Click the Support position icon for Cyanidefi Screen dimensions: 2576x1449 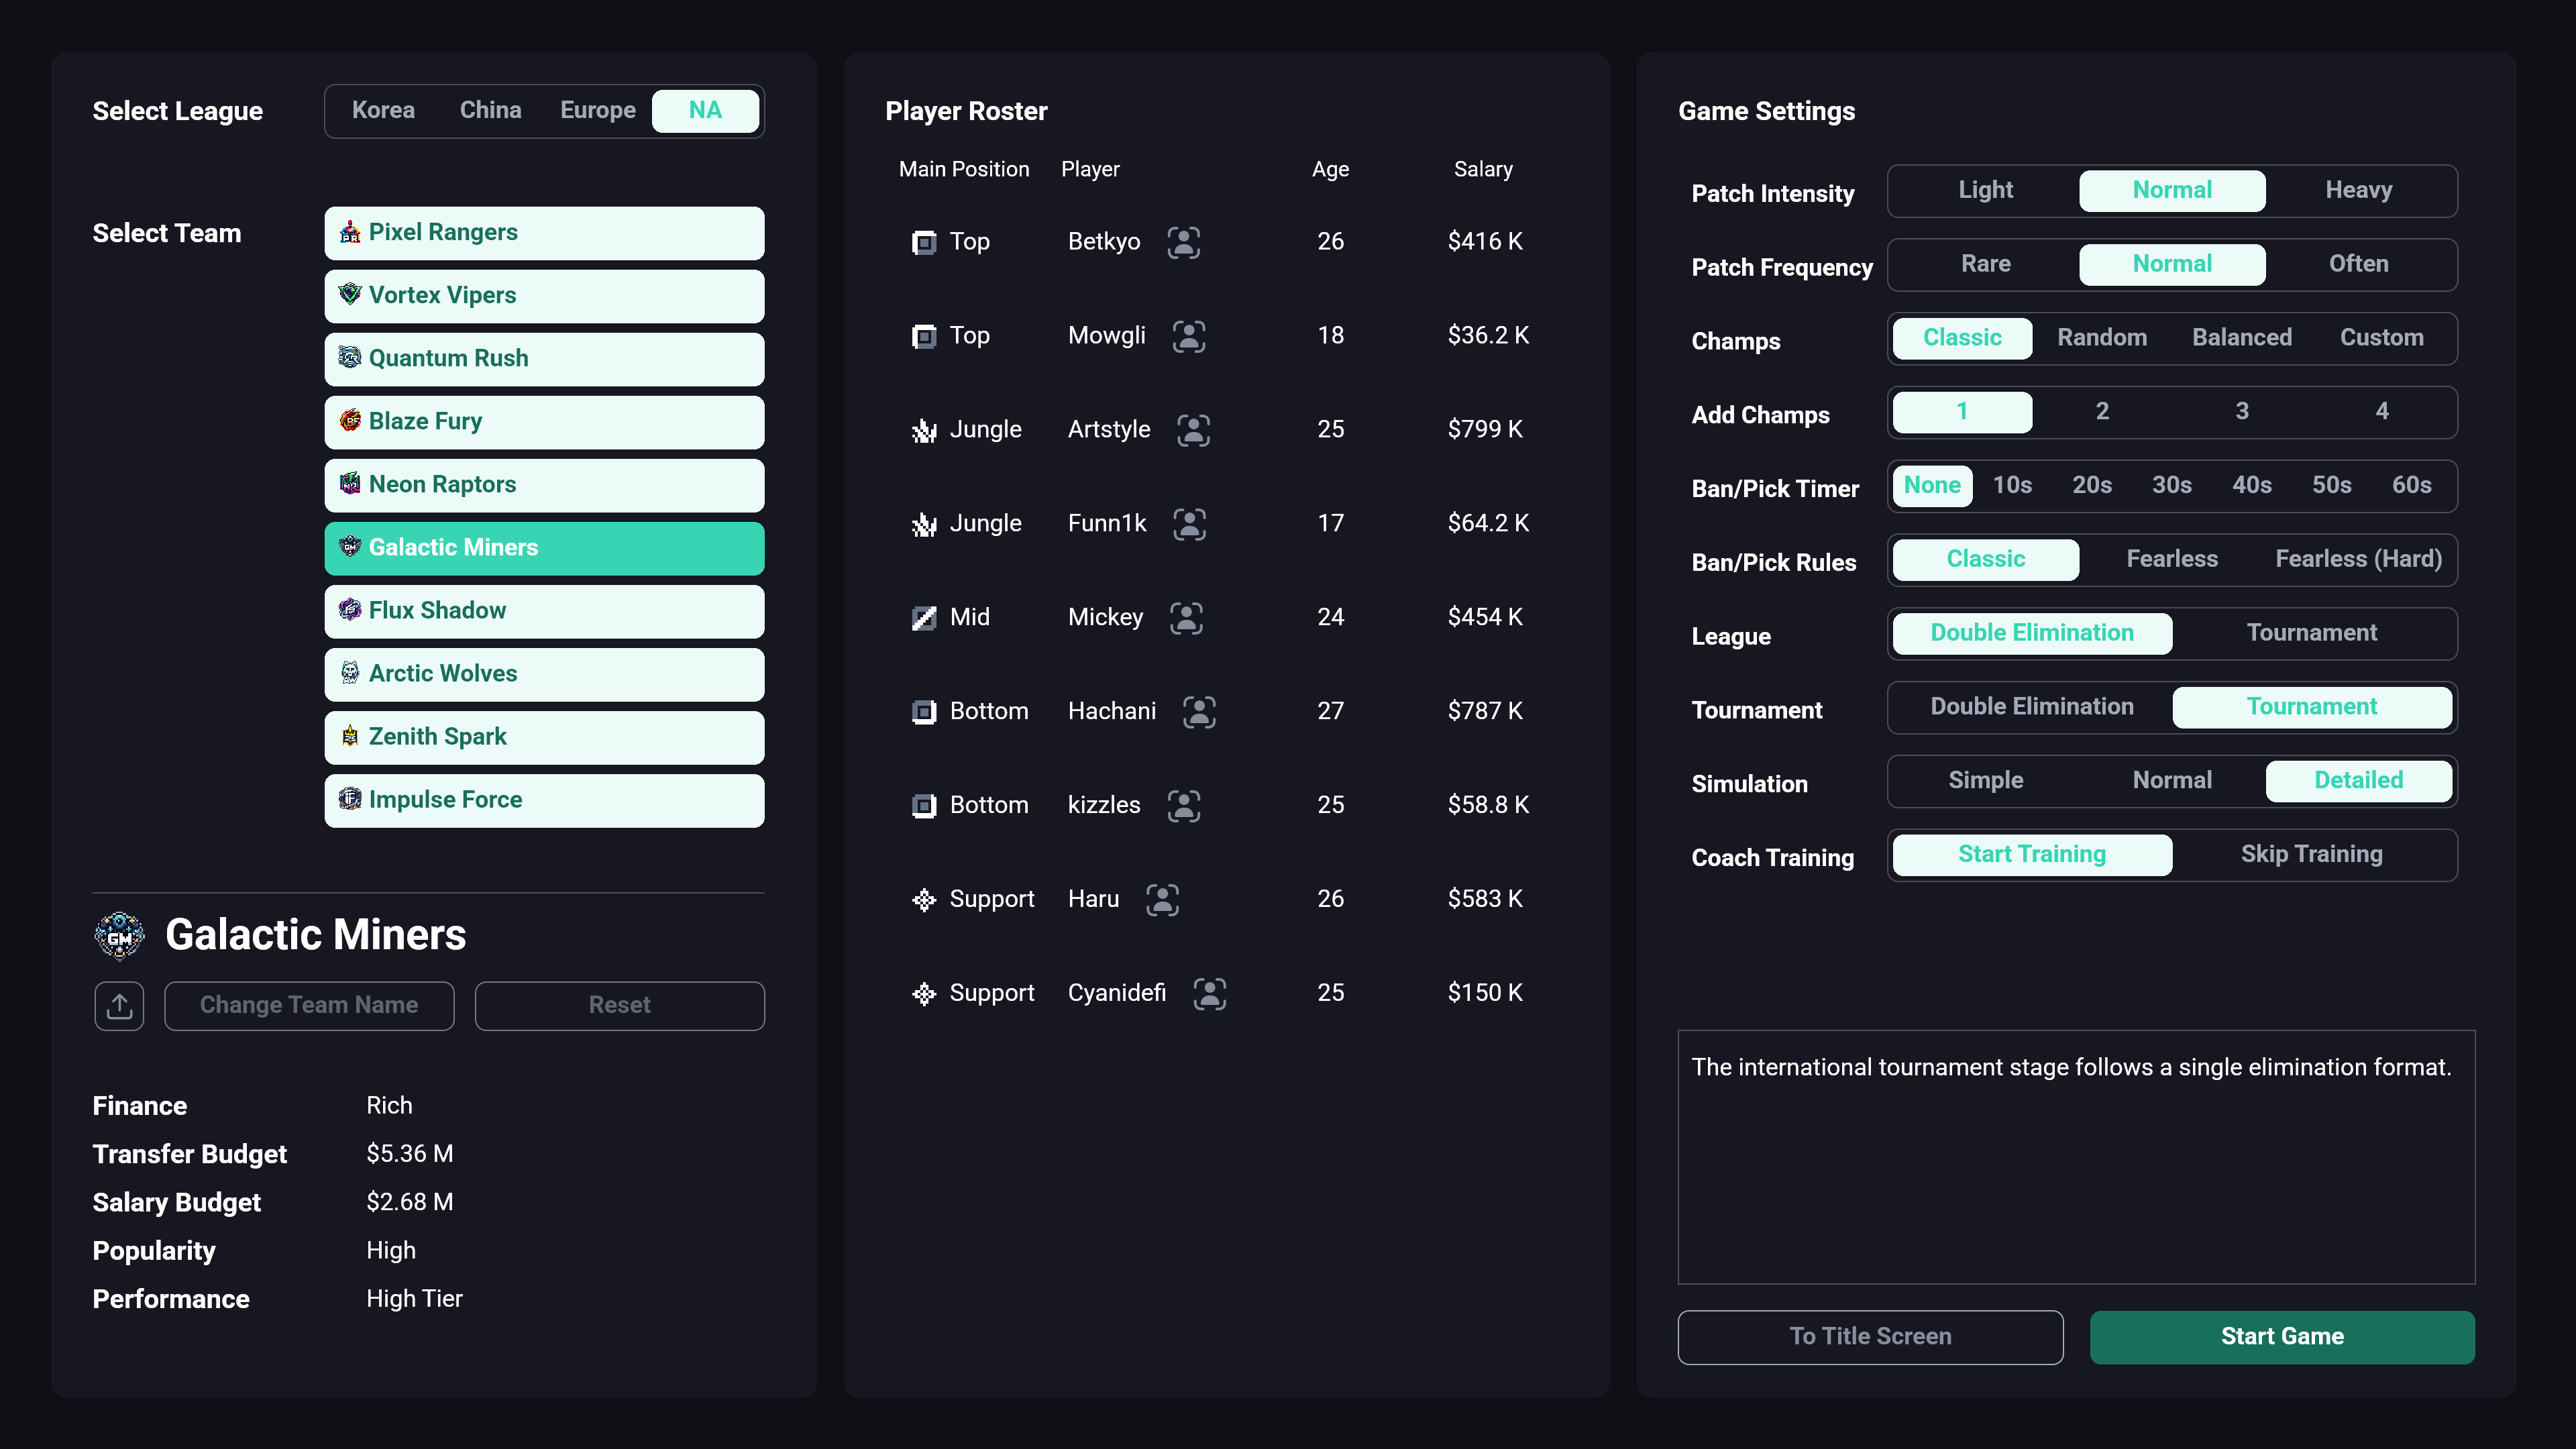[x=924, y=994]
